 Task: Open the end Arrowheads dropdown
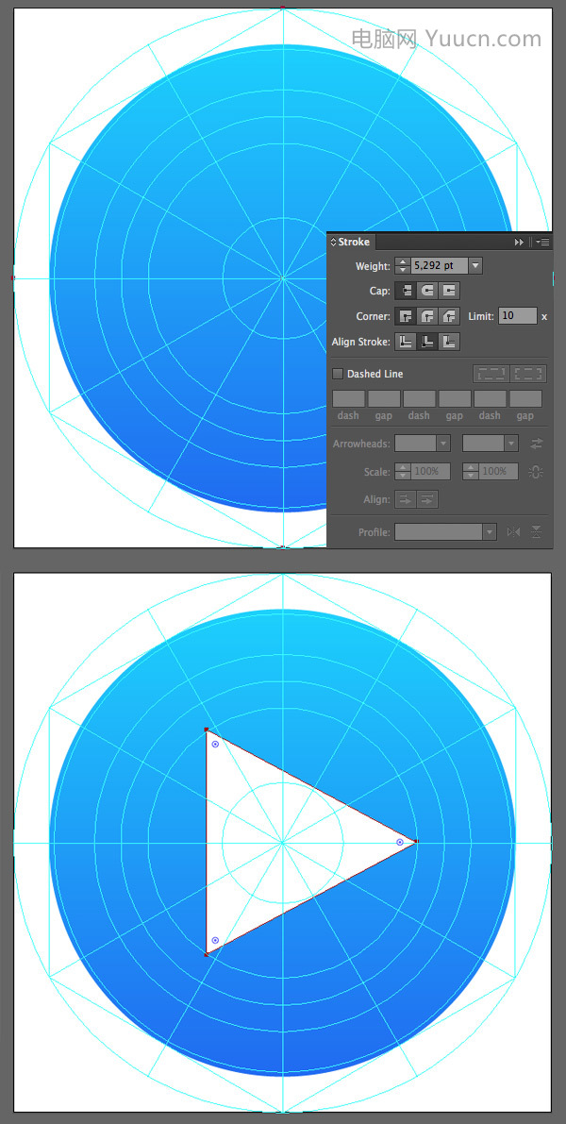tap(511, 444)
